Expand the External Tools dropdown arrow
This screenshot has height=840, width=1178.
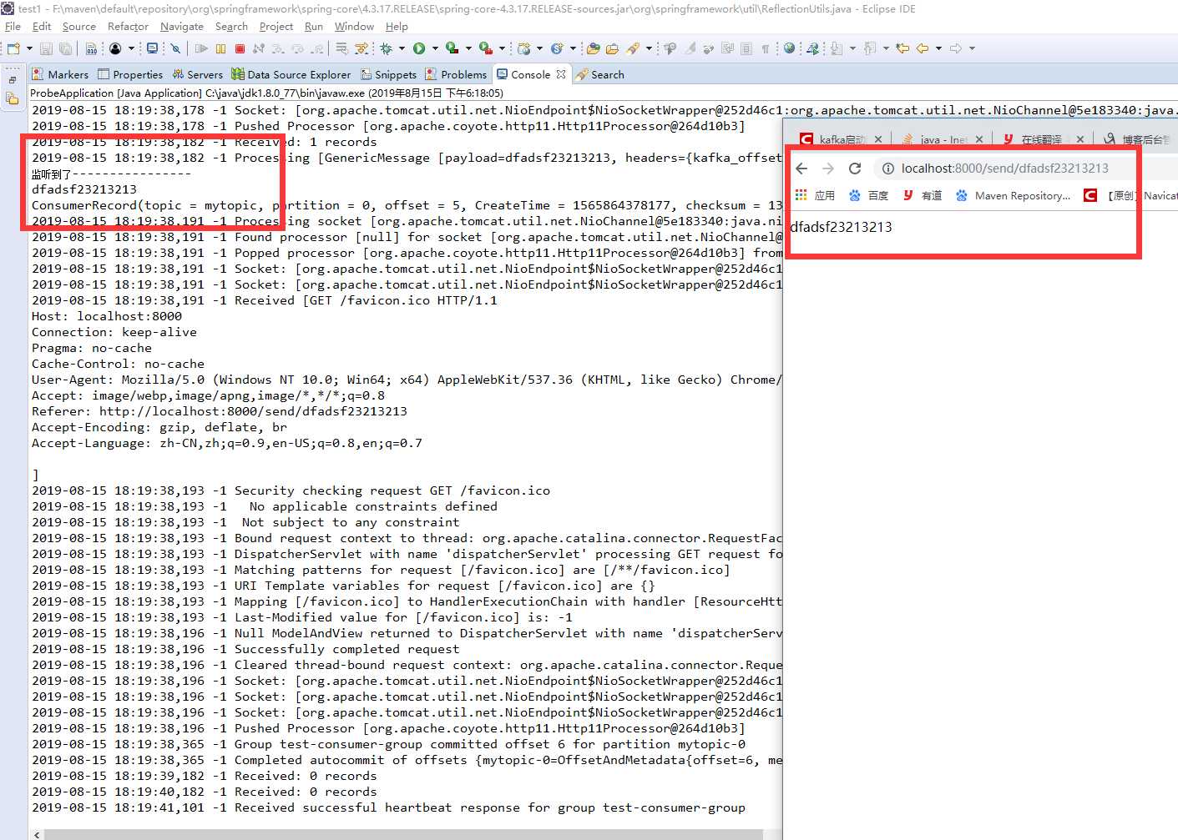click(502, 48)
